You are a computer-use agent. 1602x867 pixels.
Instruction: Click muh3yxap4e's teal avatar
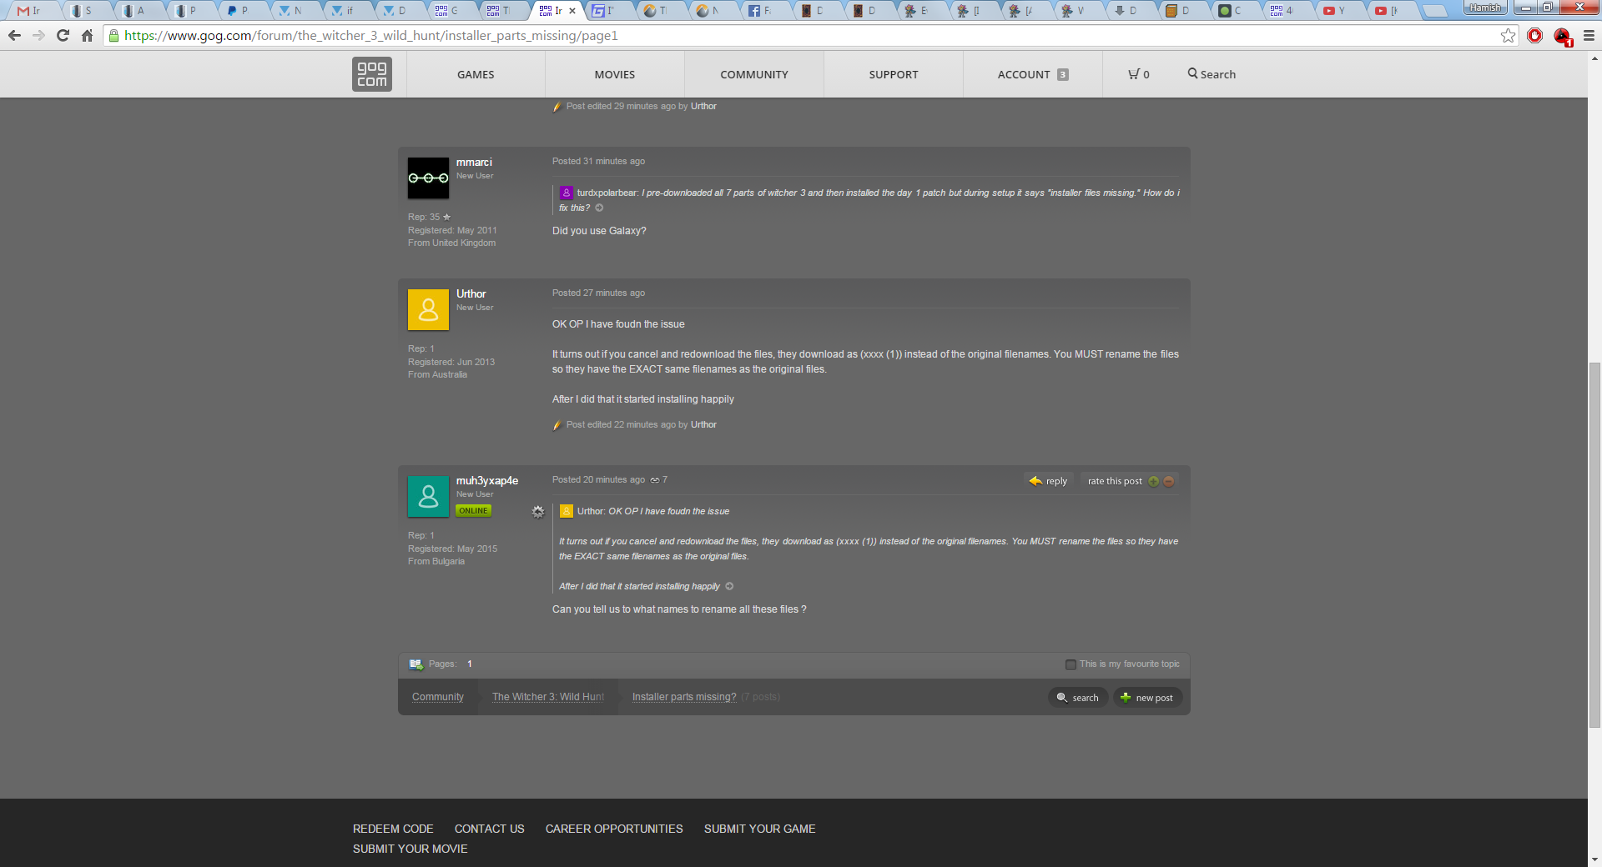tap(428, 496)
